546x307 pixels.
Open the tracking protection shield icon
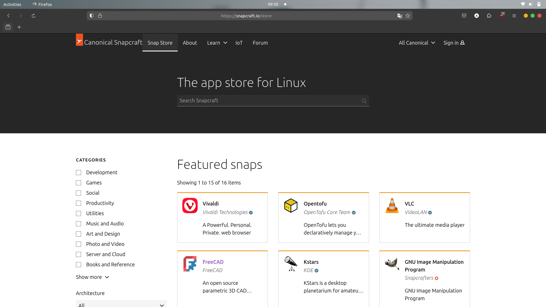[x=92, y=16]
